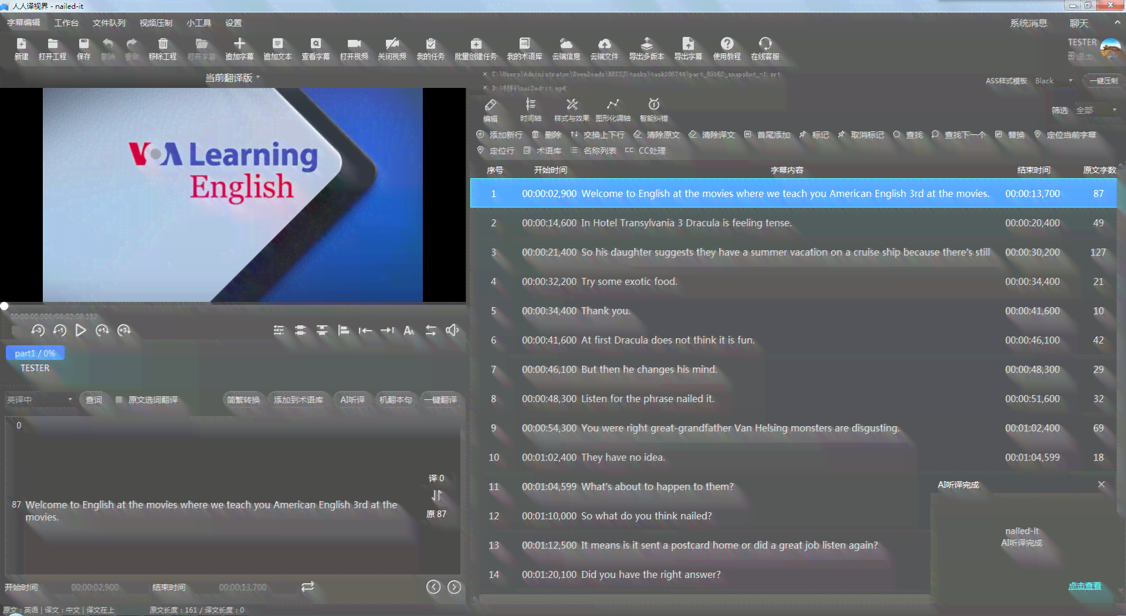Click the 一键压制 button
This screenshot has height=616, width=1126.
coord(1103,81)
